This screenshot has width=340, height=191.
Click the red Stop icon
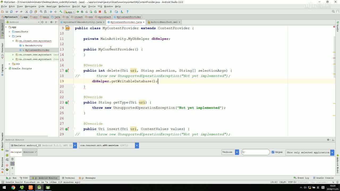100,12
